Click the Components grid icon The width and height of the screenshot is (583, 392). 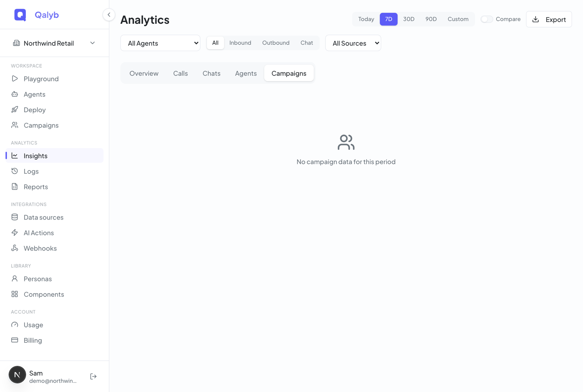coord(15,294)
